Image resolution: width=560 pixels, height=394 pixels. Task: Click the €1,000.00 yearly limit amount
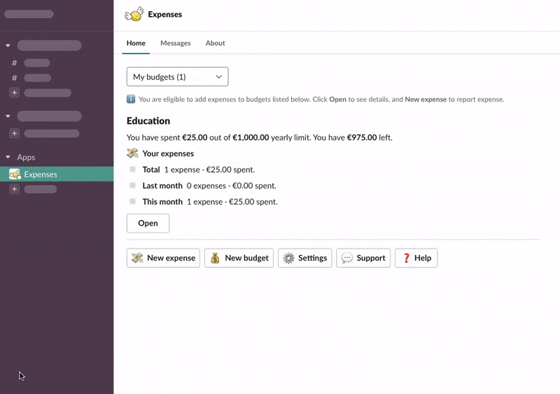pyautogui.click(x=251, y=138)
